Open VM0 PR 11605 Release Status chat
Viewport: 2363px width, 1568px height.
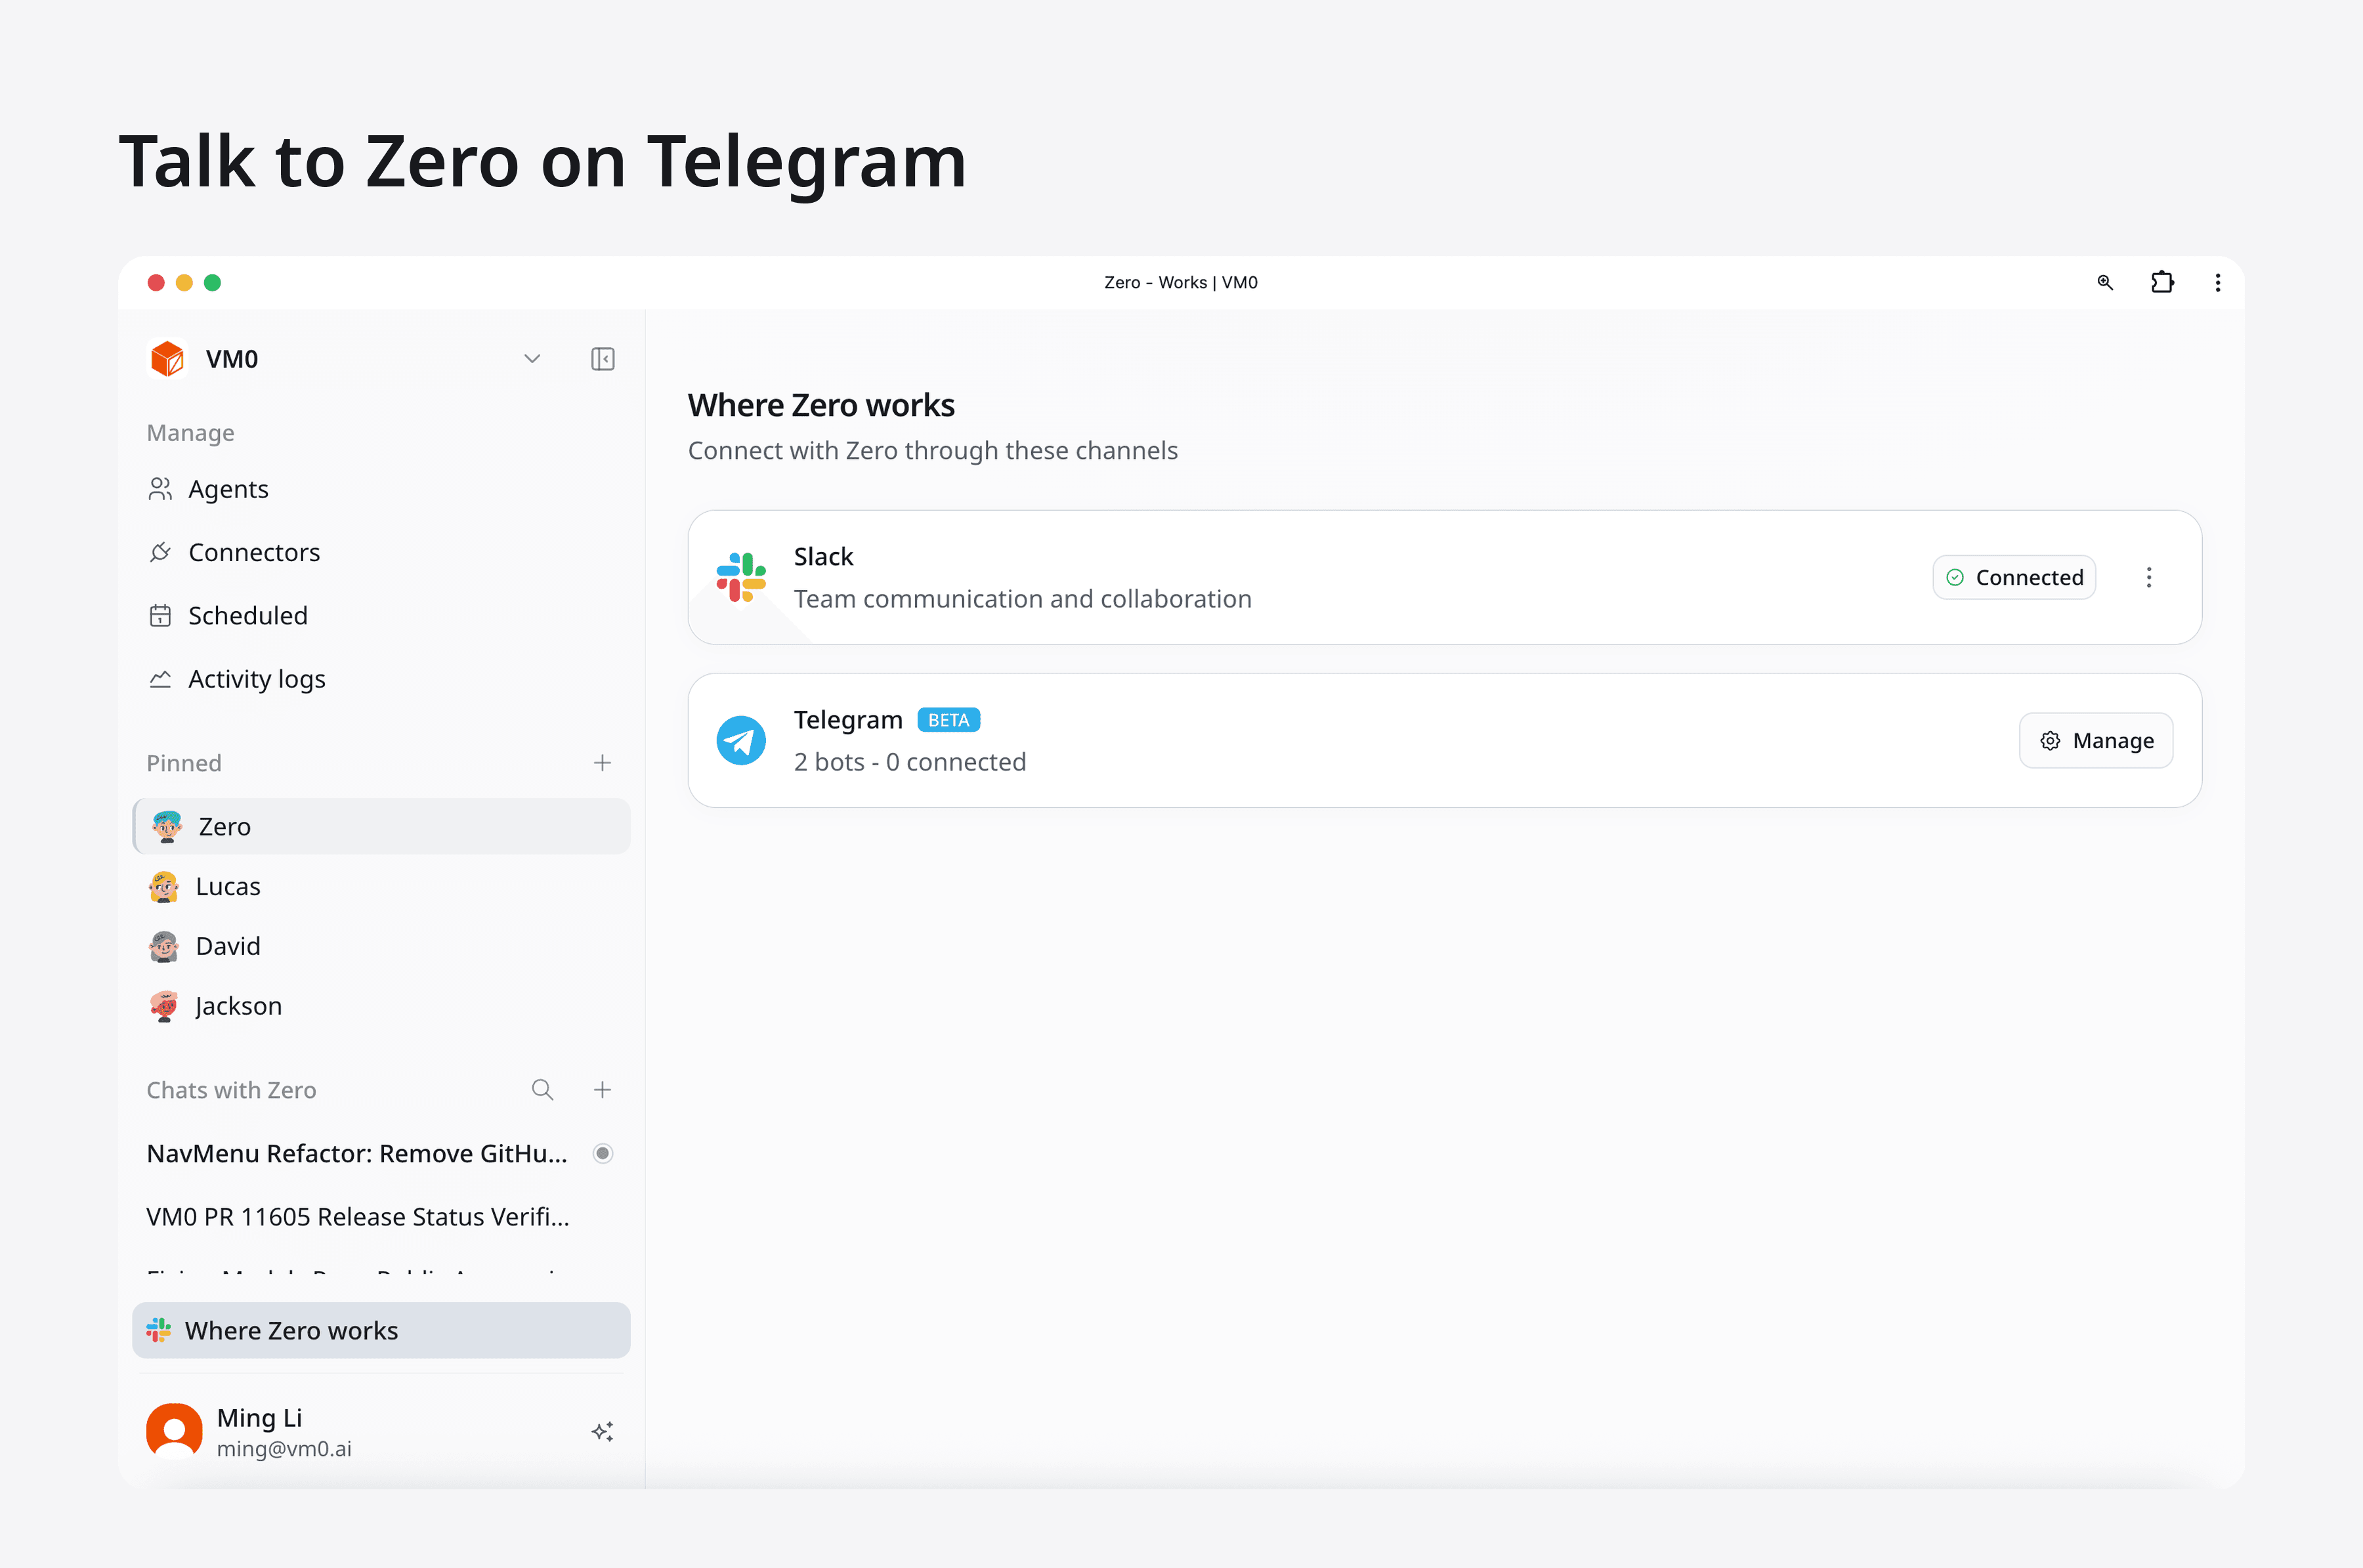[358, 1217]
